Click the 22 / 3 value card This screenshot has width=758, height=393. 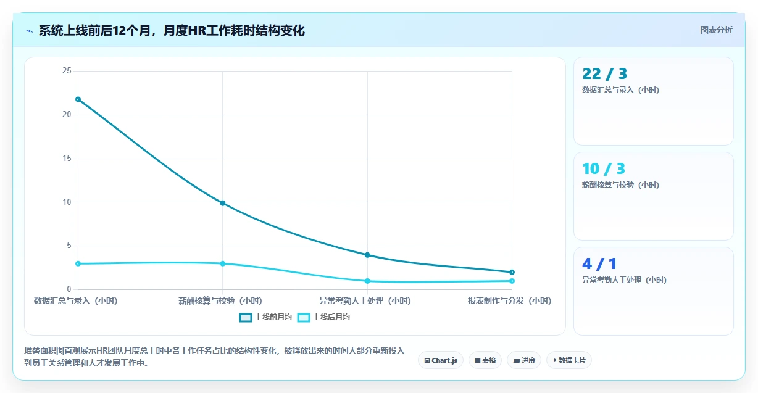[x=654, y=101]
